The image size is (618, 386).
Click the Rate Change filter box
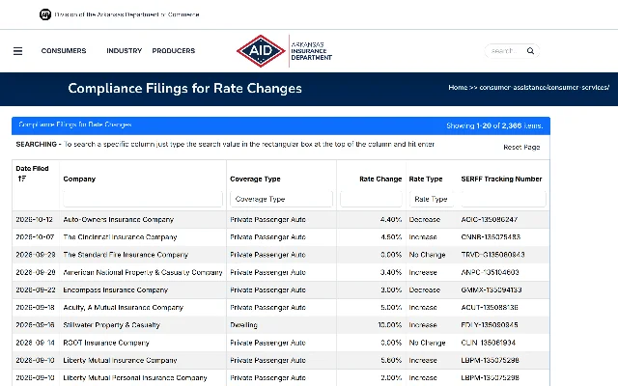click(371, 199)
